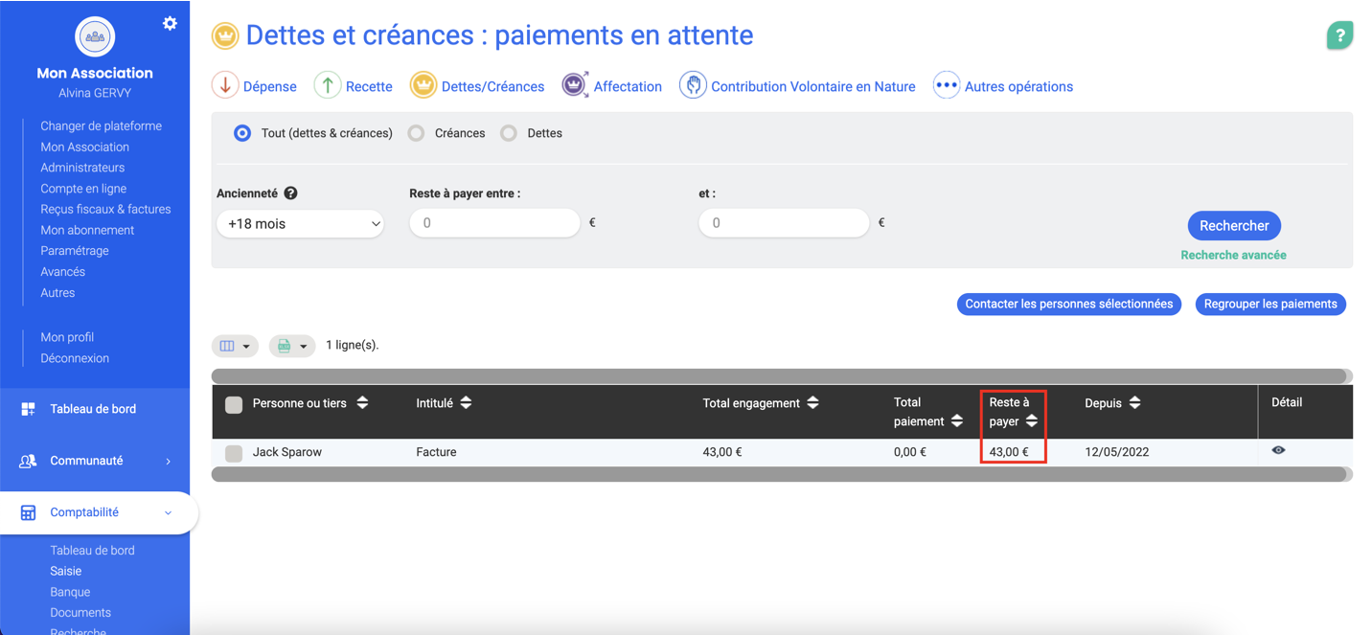This screenshot has height=635, width=1372.
Task: Open the Ancienneté +18 mois dropdown
Action: (300, 224)
